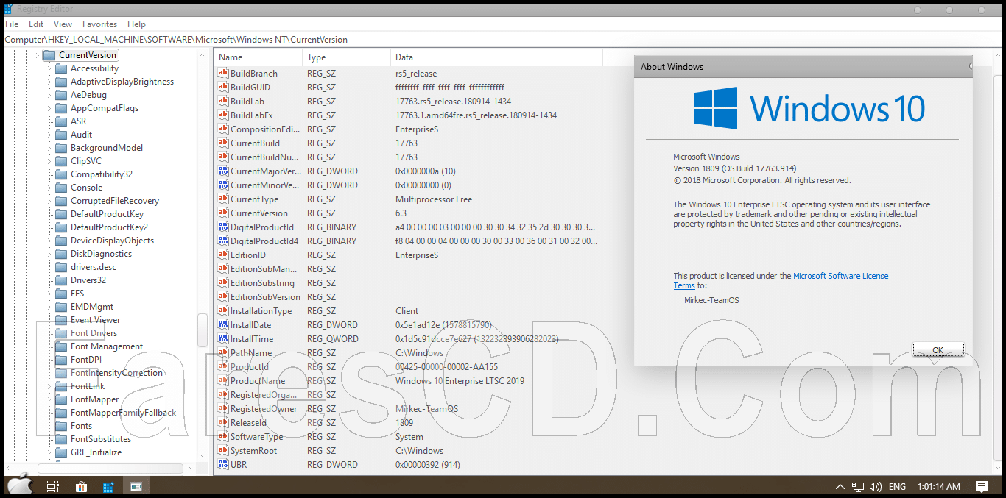Click the UBR DWORD value icon

pos(224,465)
